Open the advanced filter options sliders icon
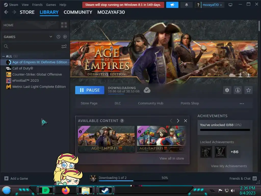 click(64, 46)
